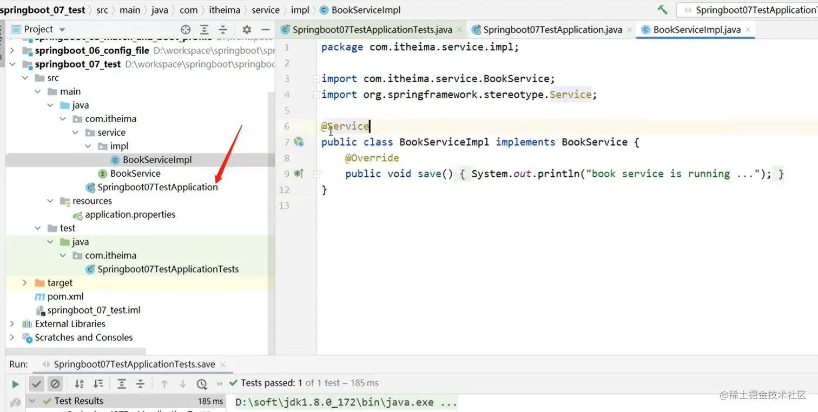Select Springboot07TestApplication in project tree
The height and width of the screenshot is (412, 818).
pos(151,187)
